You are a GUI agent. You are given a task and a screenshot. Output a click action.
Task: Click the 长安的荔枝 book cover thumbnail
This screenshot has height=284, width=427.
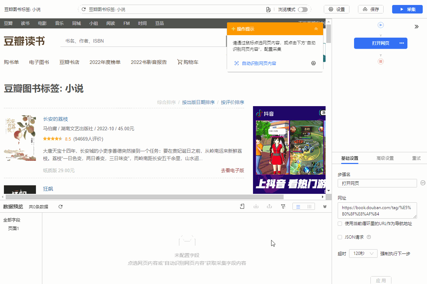(20, 138)
